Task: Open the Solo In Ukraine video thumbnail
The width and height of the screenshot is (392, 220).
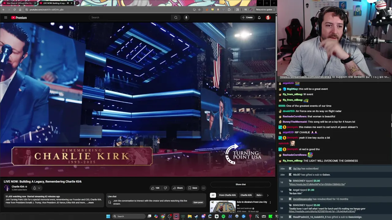Action: (x=223, y=207)
